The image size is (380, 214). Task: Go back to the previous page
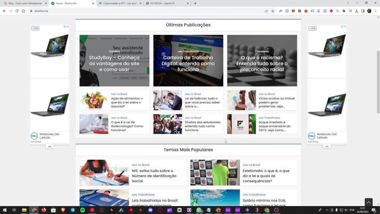pos(4,11)
